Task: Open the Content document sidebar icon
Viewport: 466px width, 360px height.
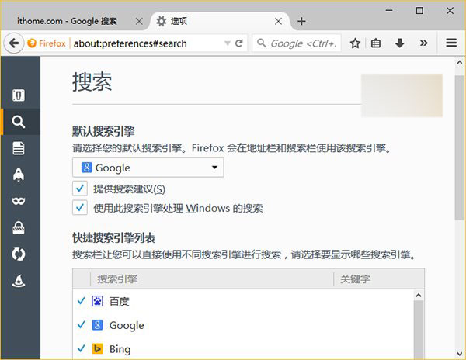Action: point(19,148)
